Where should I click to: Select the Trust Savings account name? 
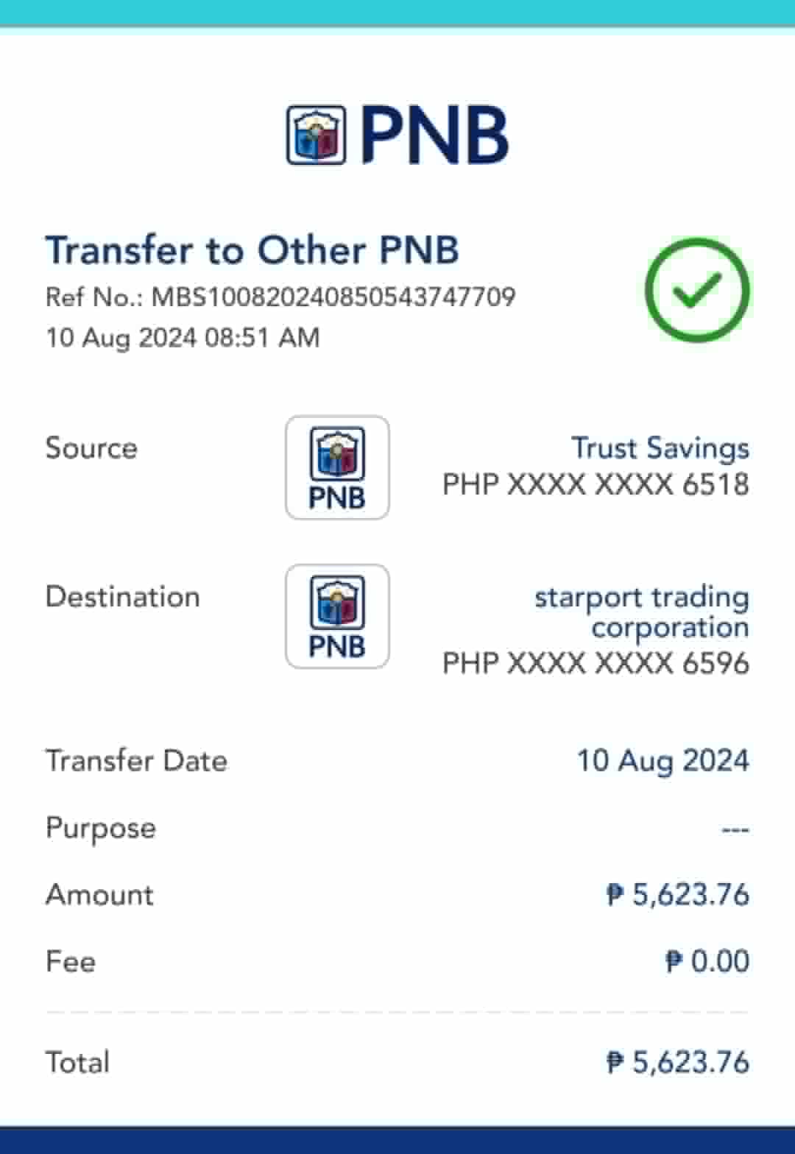[660, 448]
